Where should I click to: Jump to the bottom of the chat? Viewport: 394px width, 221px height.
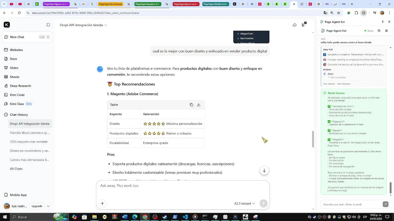point(264,171)
